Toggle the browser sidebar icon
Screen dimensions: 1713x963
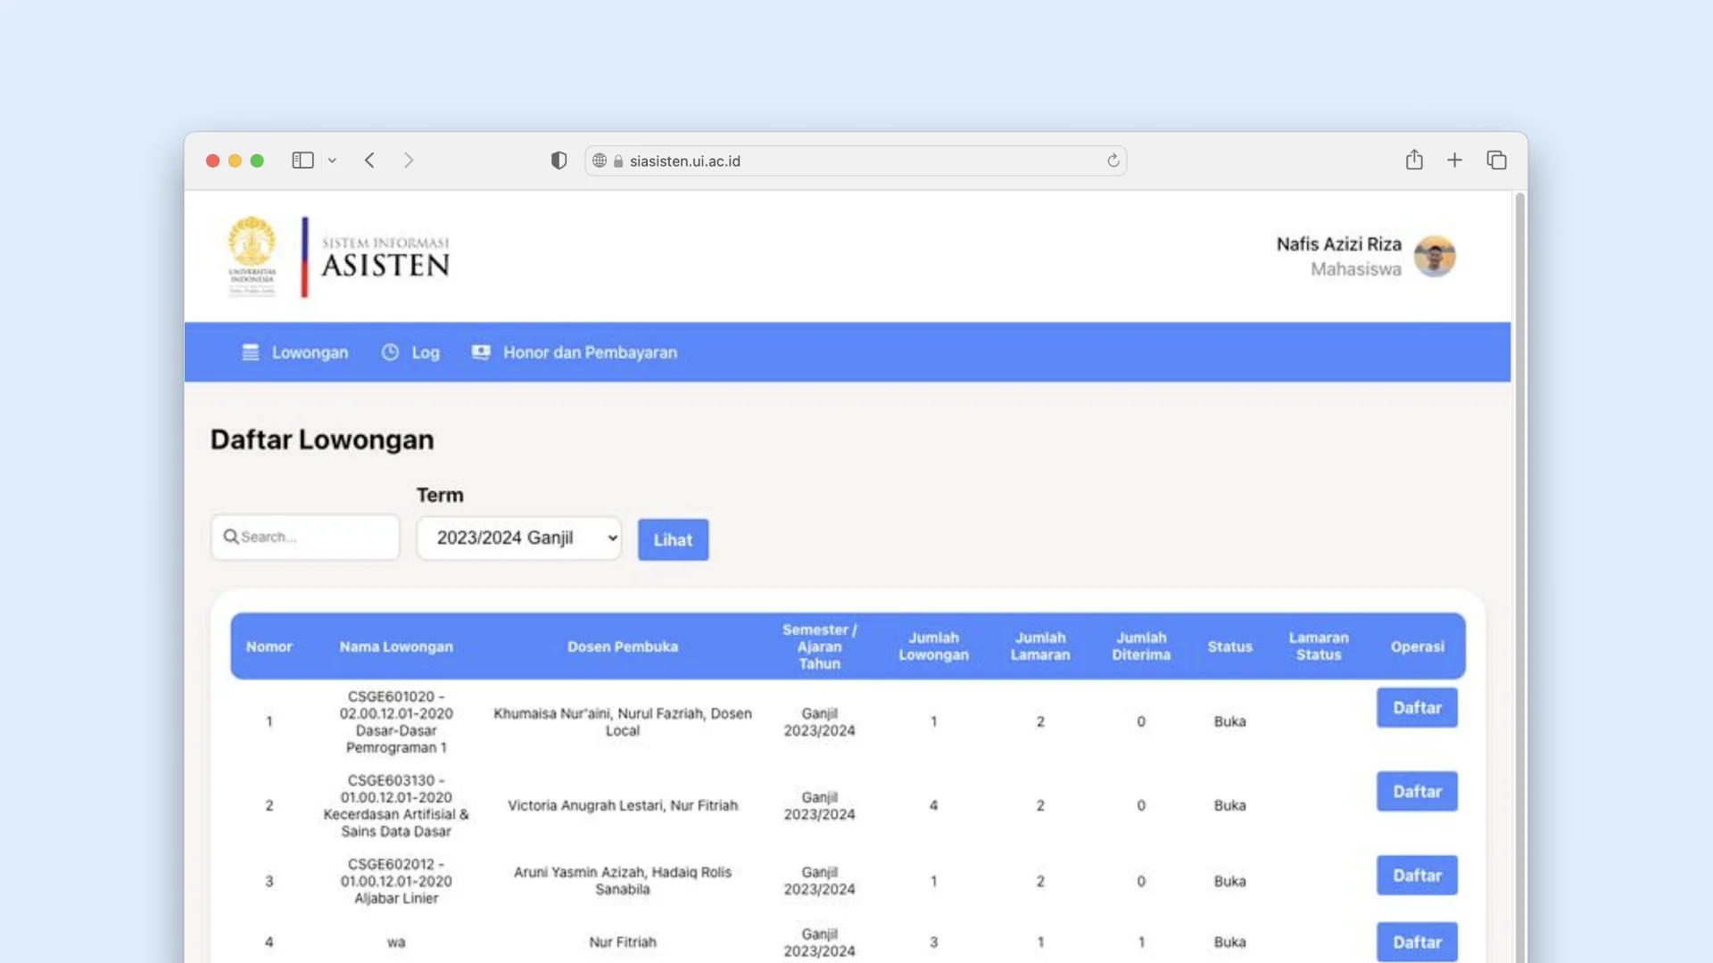302,160
